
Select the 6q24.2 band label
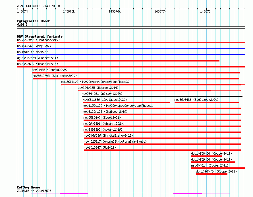22,24
